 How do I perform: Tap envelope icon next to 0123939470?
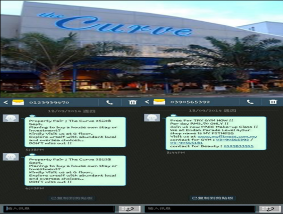[x=18, y=103]
